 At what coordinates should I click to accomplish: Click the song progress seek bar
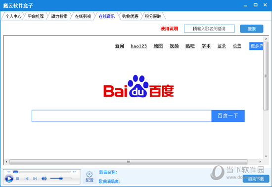click(42, 172)
